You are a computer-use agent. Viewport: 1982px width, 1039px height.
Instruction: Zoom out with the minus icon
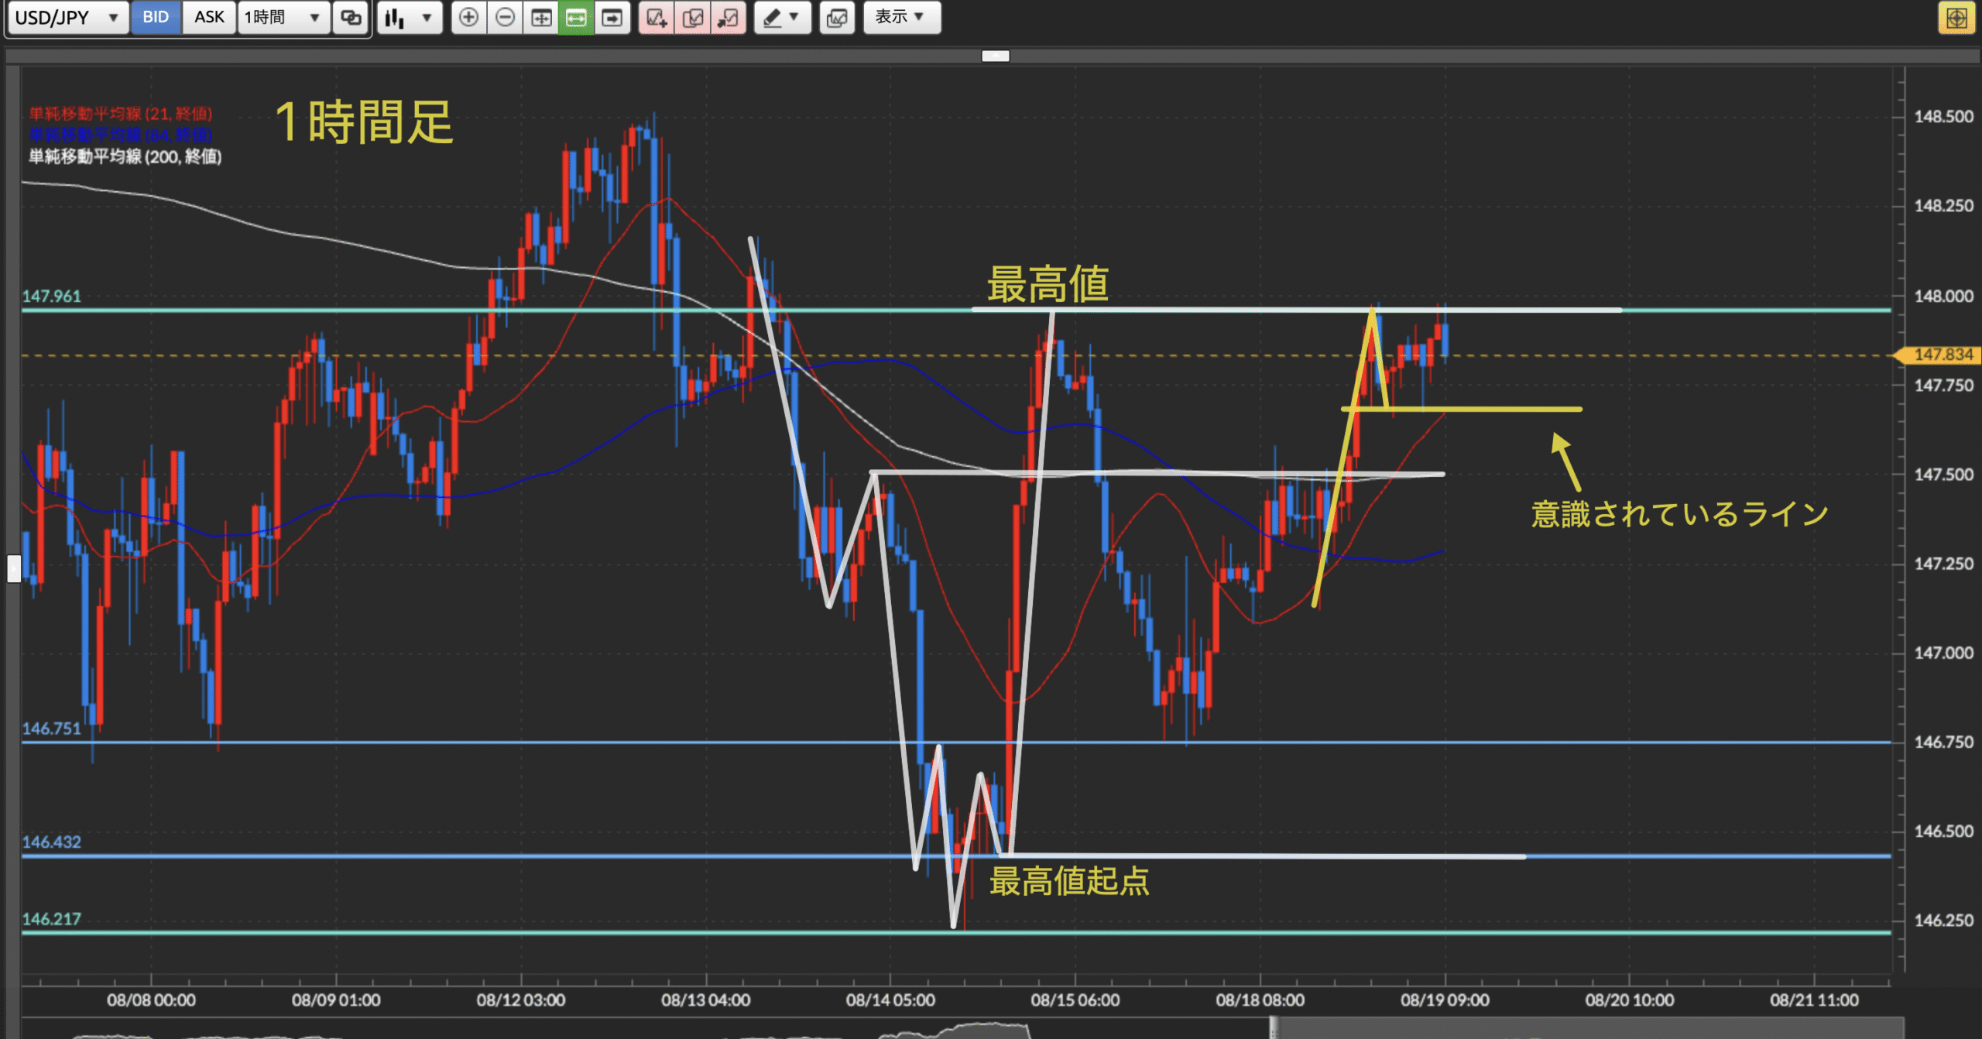505,17
